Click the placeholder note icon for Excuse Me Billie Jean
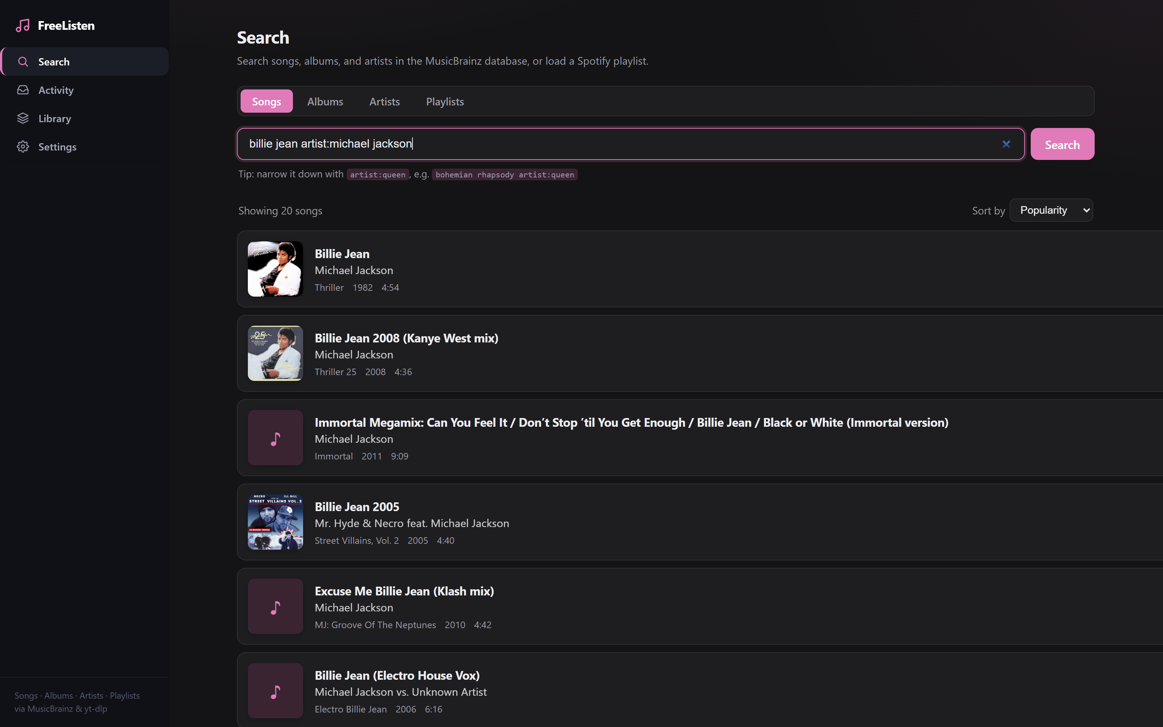 pyautogui.click(x=275, y=606)
